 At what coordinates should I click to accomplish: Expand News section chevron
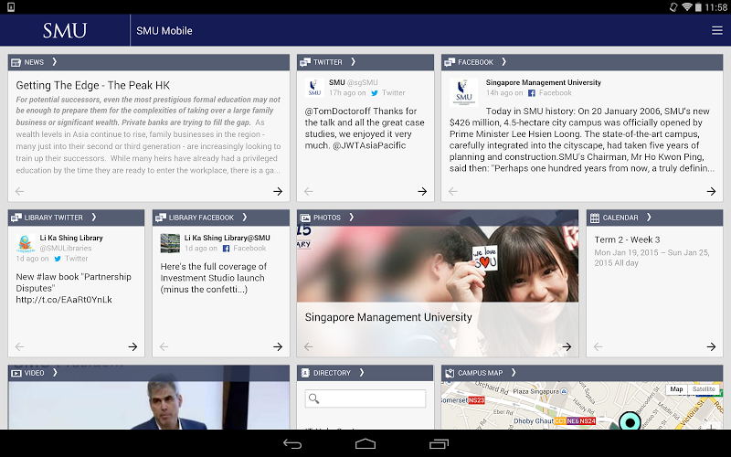click(x=55, y=61)
